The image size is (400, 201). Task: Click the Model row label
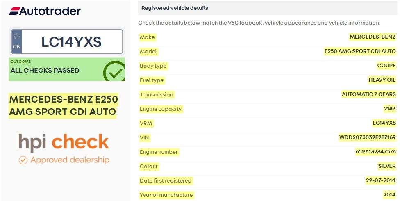pos(148,51)
